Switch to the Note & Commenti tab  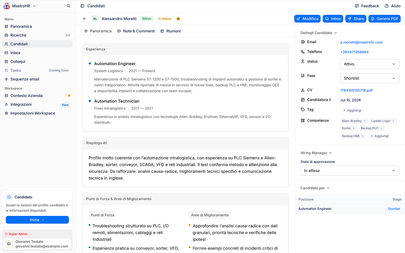pyautogui.click(x=136, y=31)
